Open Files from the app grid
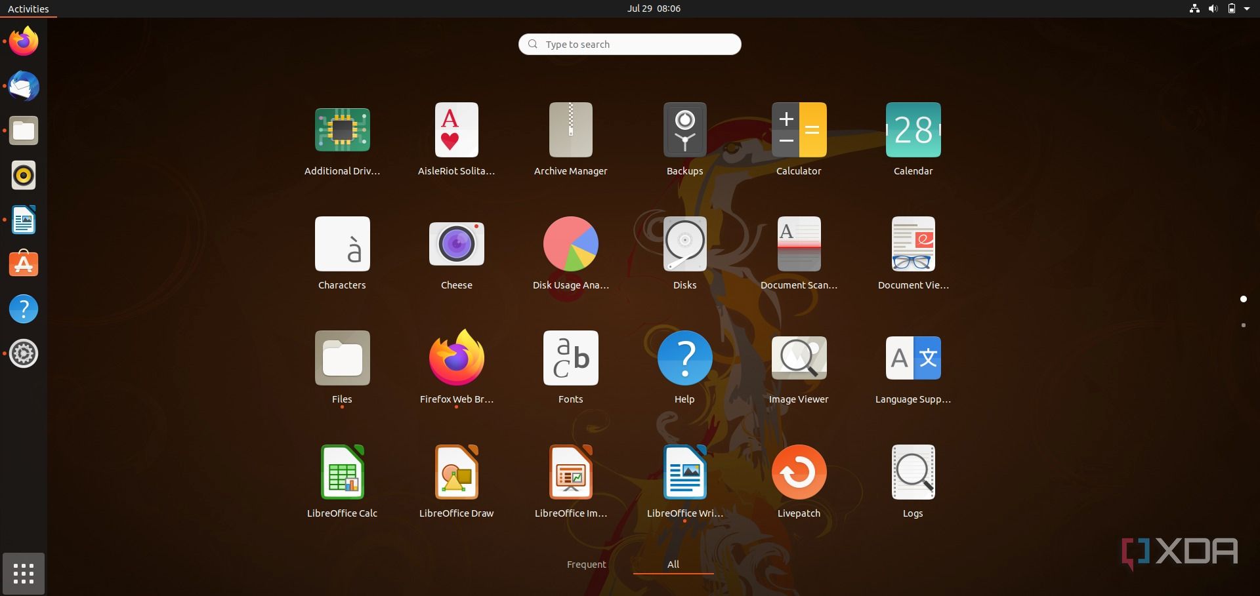This screenshot has height=596, width=1260. pos(342,358)
